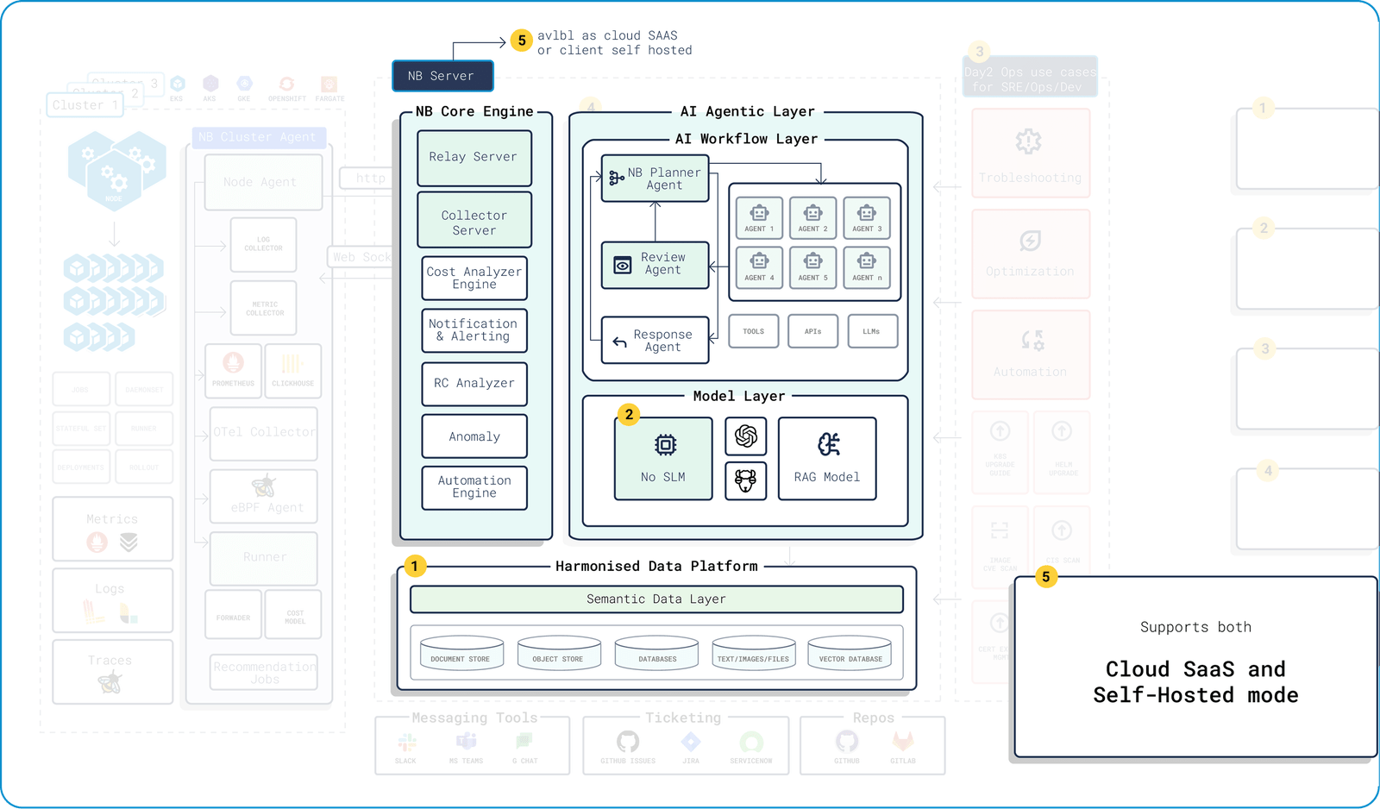
Task: Click the faded Optimization card
Action: [1031, 254]
